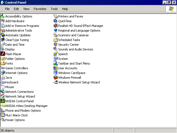Image resolution: width=177 pixels, height=133 pixels.
Task: Click the Network Setup Wizard icon
Action: 3,96
